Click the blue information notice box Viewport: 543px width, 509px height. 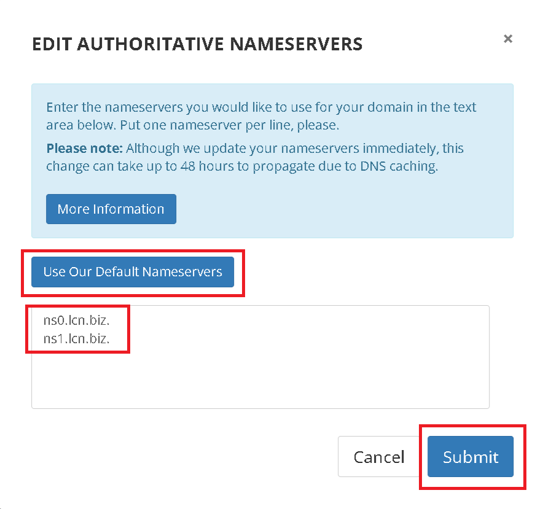coord(273,161)
